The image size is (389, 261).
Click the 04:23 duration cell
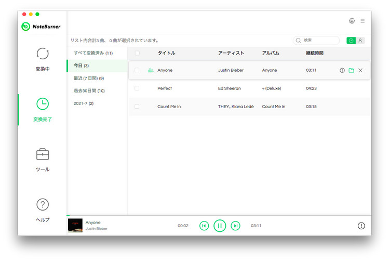pos(311,88)
